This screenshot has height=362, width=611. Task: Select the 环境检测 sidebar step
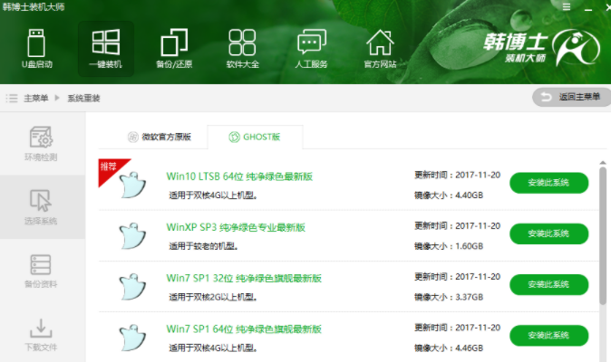pyautogui.click(x=41, y=144)
